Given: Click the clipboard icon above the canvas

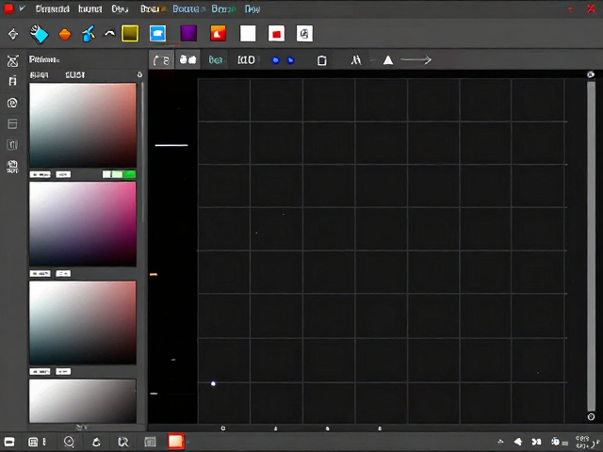Looking at the screenshot, I should tap(322, 60).
